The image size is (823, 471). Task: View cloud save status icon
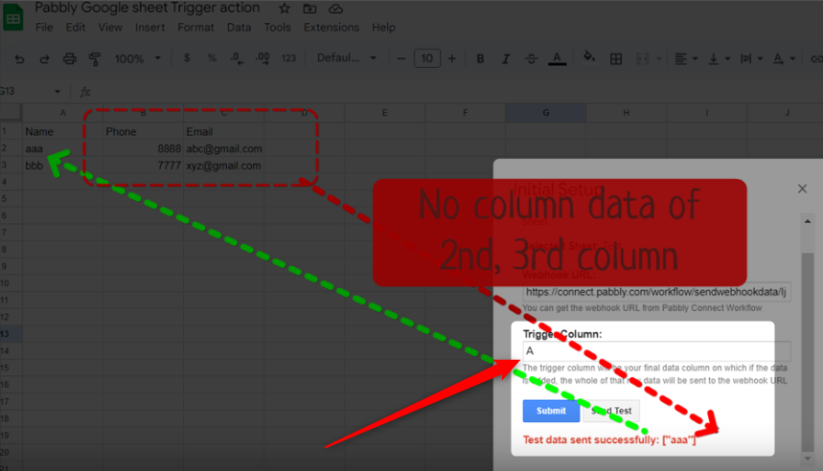[x=335, y=9]
